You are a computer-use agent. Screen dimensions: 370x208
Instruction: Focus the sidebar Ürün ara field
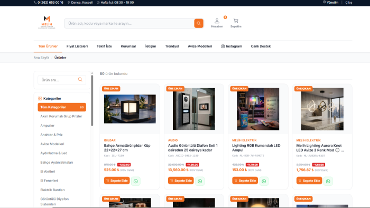[62, 80]
